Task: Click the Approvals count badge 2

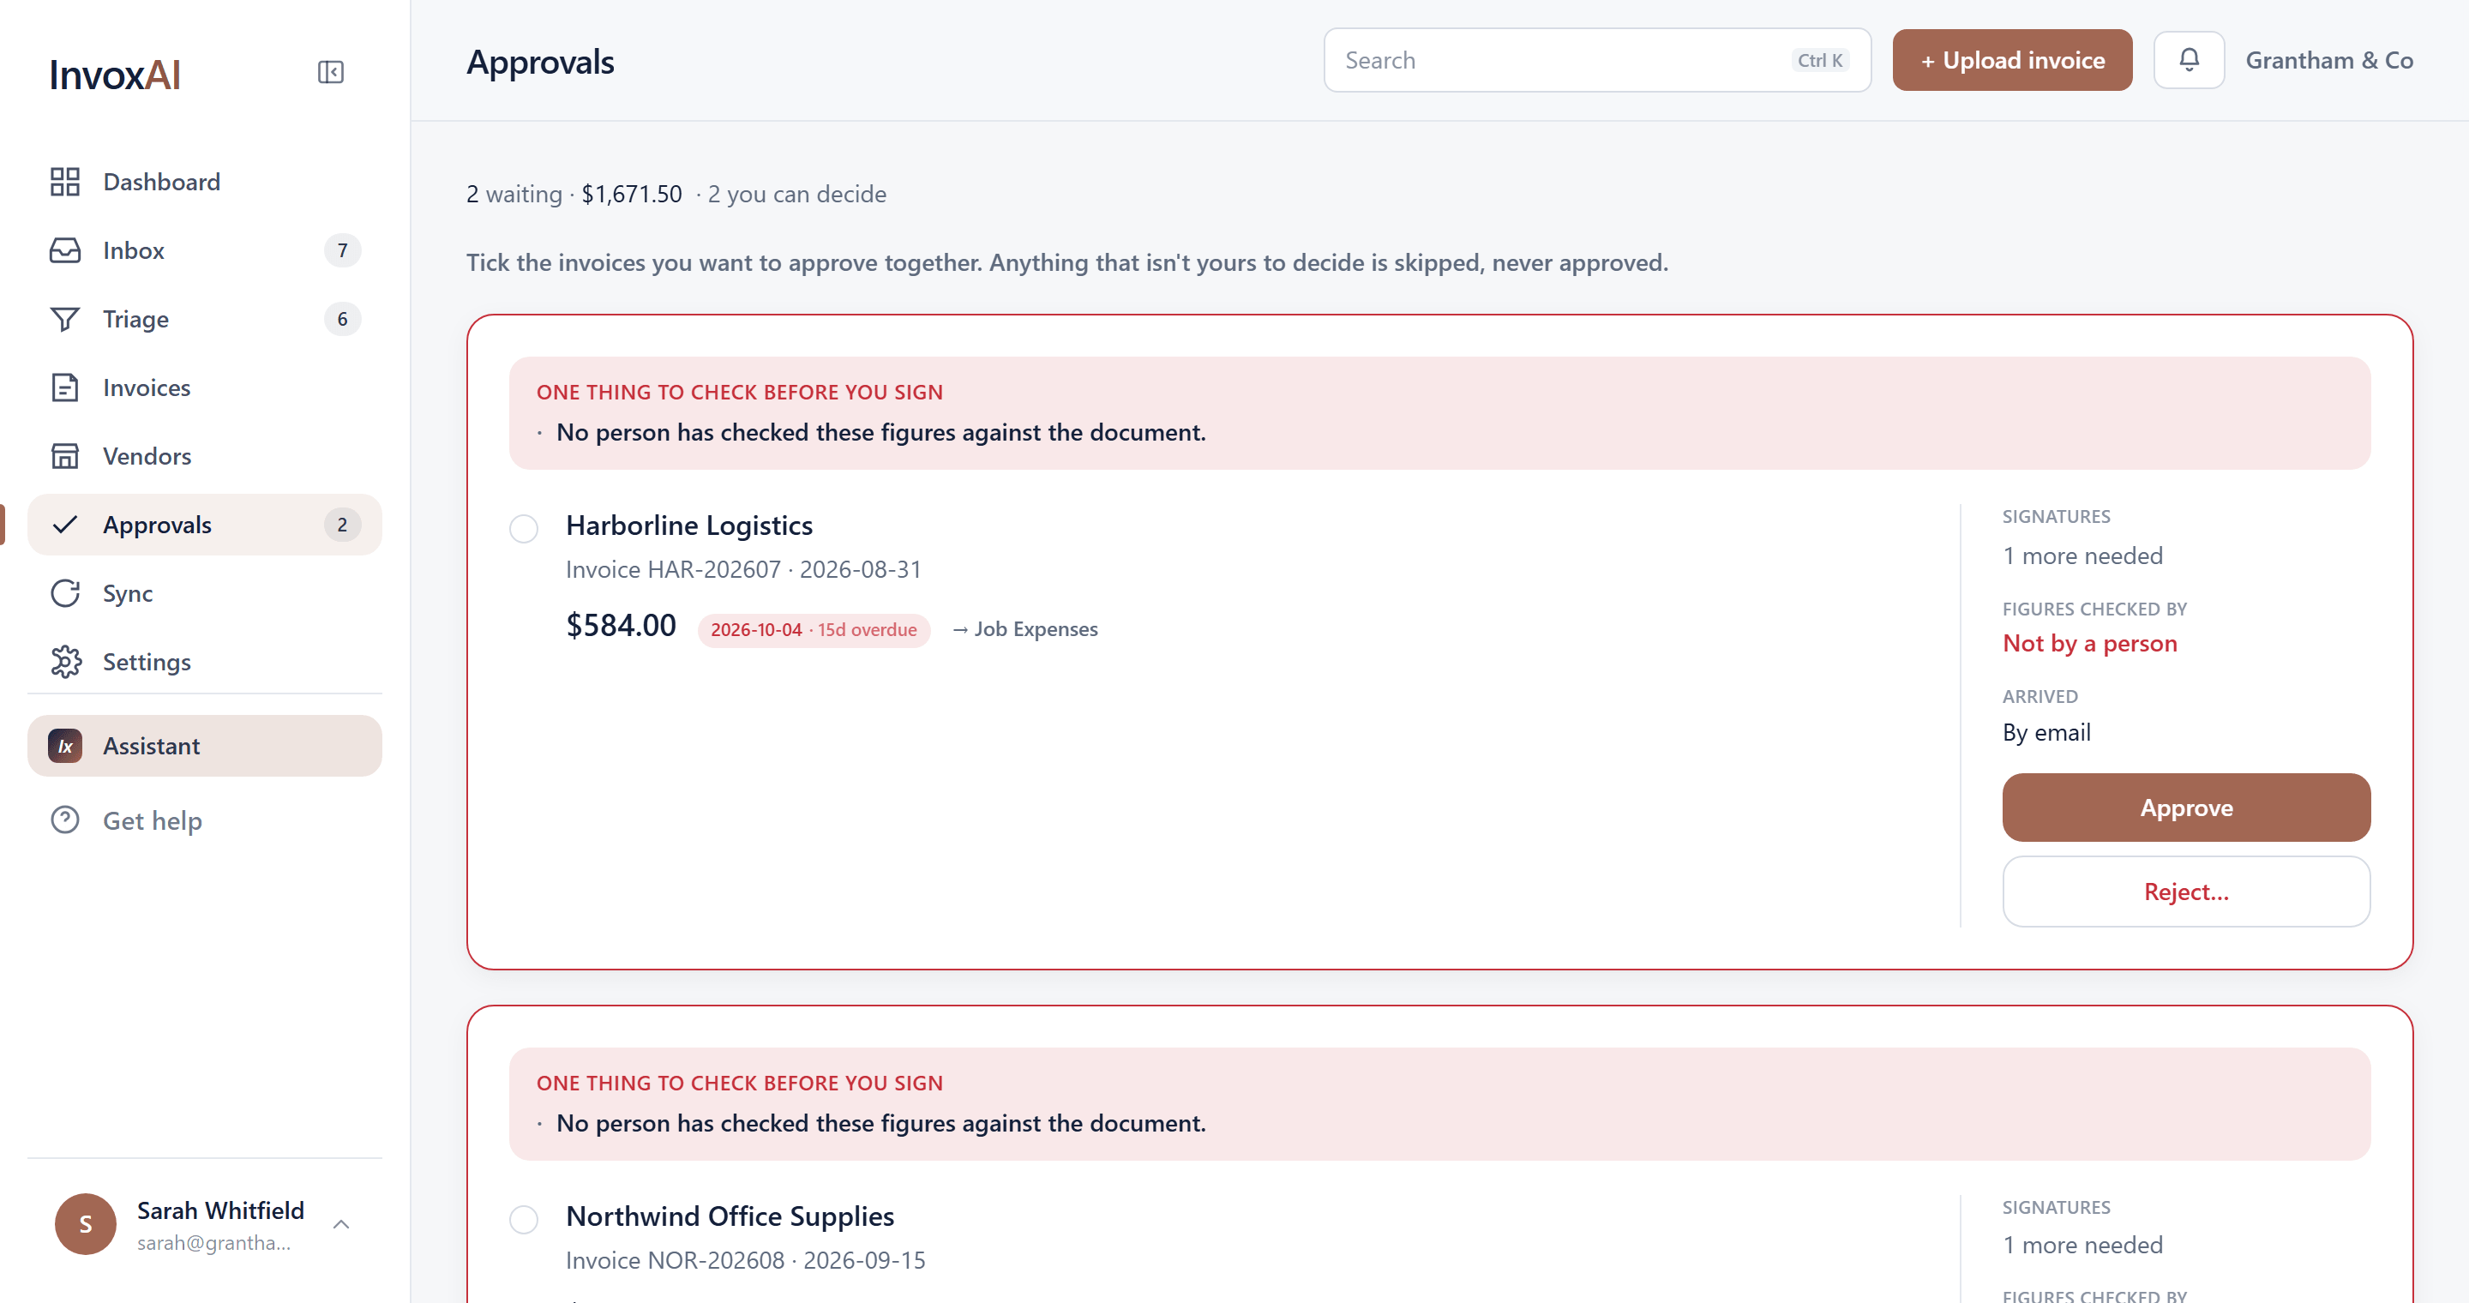Action: pos(342,525)
